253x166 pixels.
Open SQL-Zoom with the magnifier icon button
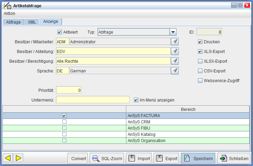(x=107, y=158)
